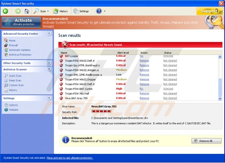Click threat icon for Virus.BAT.Gray.705

point(61,98)
